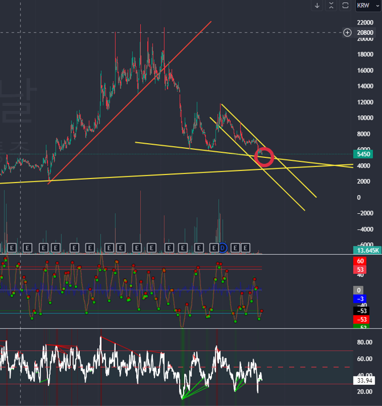The width and height of the screenshot is (382, 406).
Task: Click the E earnings marker just right of D
Action: 235,248
